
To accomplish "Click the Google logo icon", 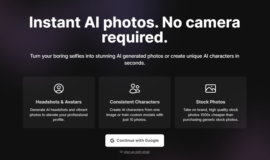I will point(112,141).
